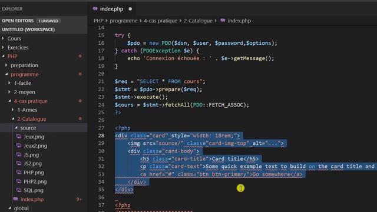Expand the global folder arrow
The width and height of the screenshot is (377, 212).
tap(9, 208)
